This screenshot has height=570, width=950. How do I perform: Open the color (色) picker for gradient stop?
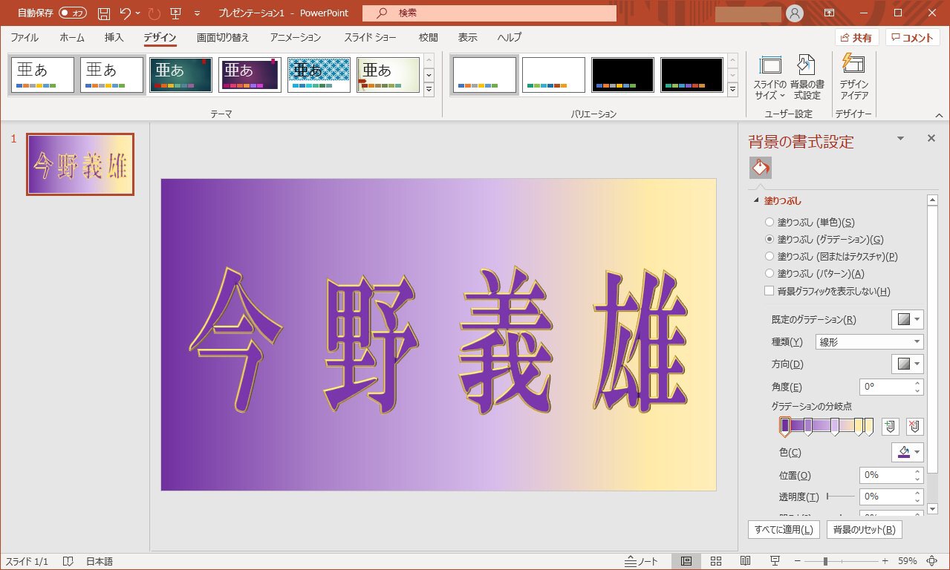click(x=907, y=452)
